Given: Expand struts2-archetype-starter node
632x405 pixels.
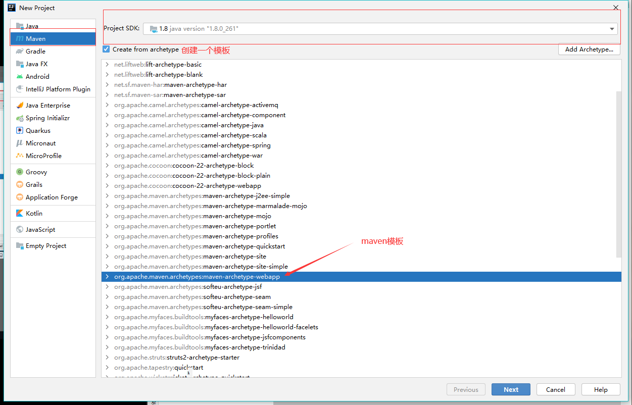Looking at the screenshot, I should click(x=107, y=358).
